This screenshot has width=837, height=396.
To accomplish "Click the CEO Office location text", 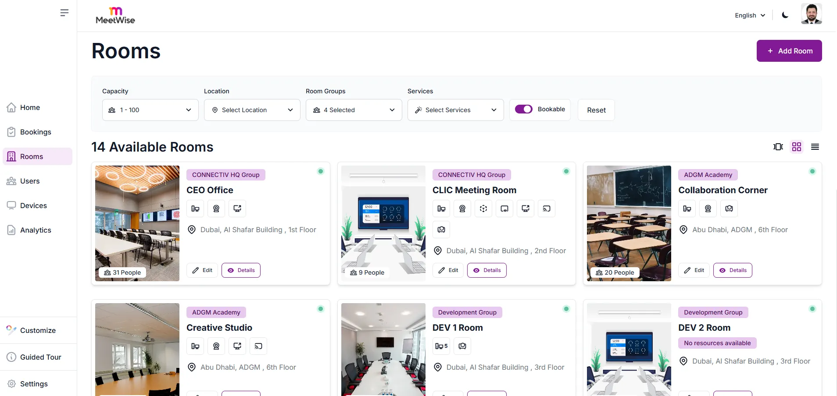I will (258, 230).
